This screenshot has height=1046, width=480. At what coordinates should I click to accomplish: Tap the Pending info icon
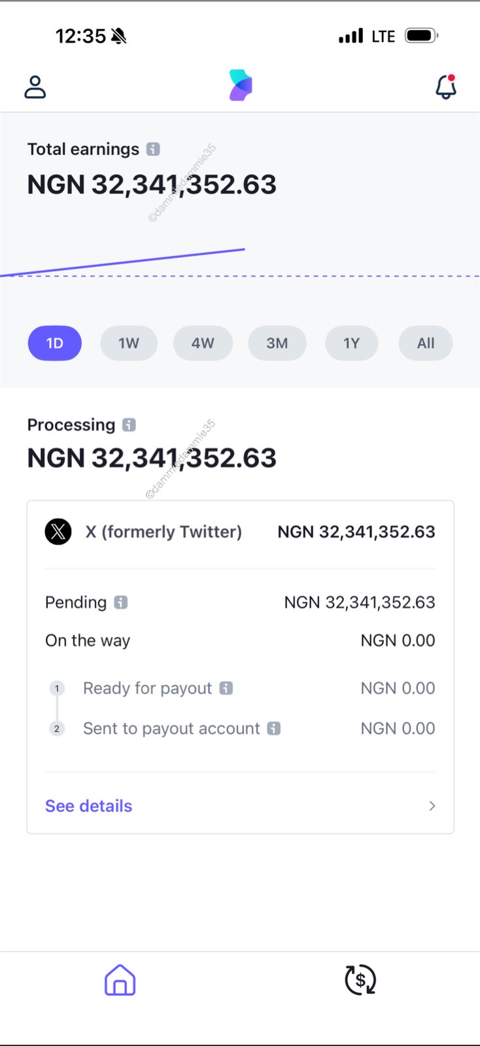pyautogui.click(x=121, y=602)
